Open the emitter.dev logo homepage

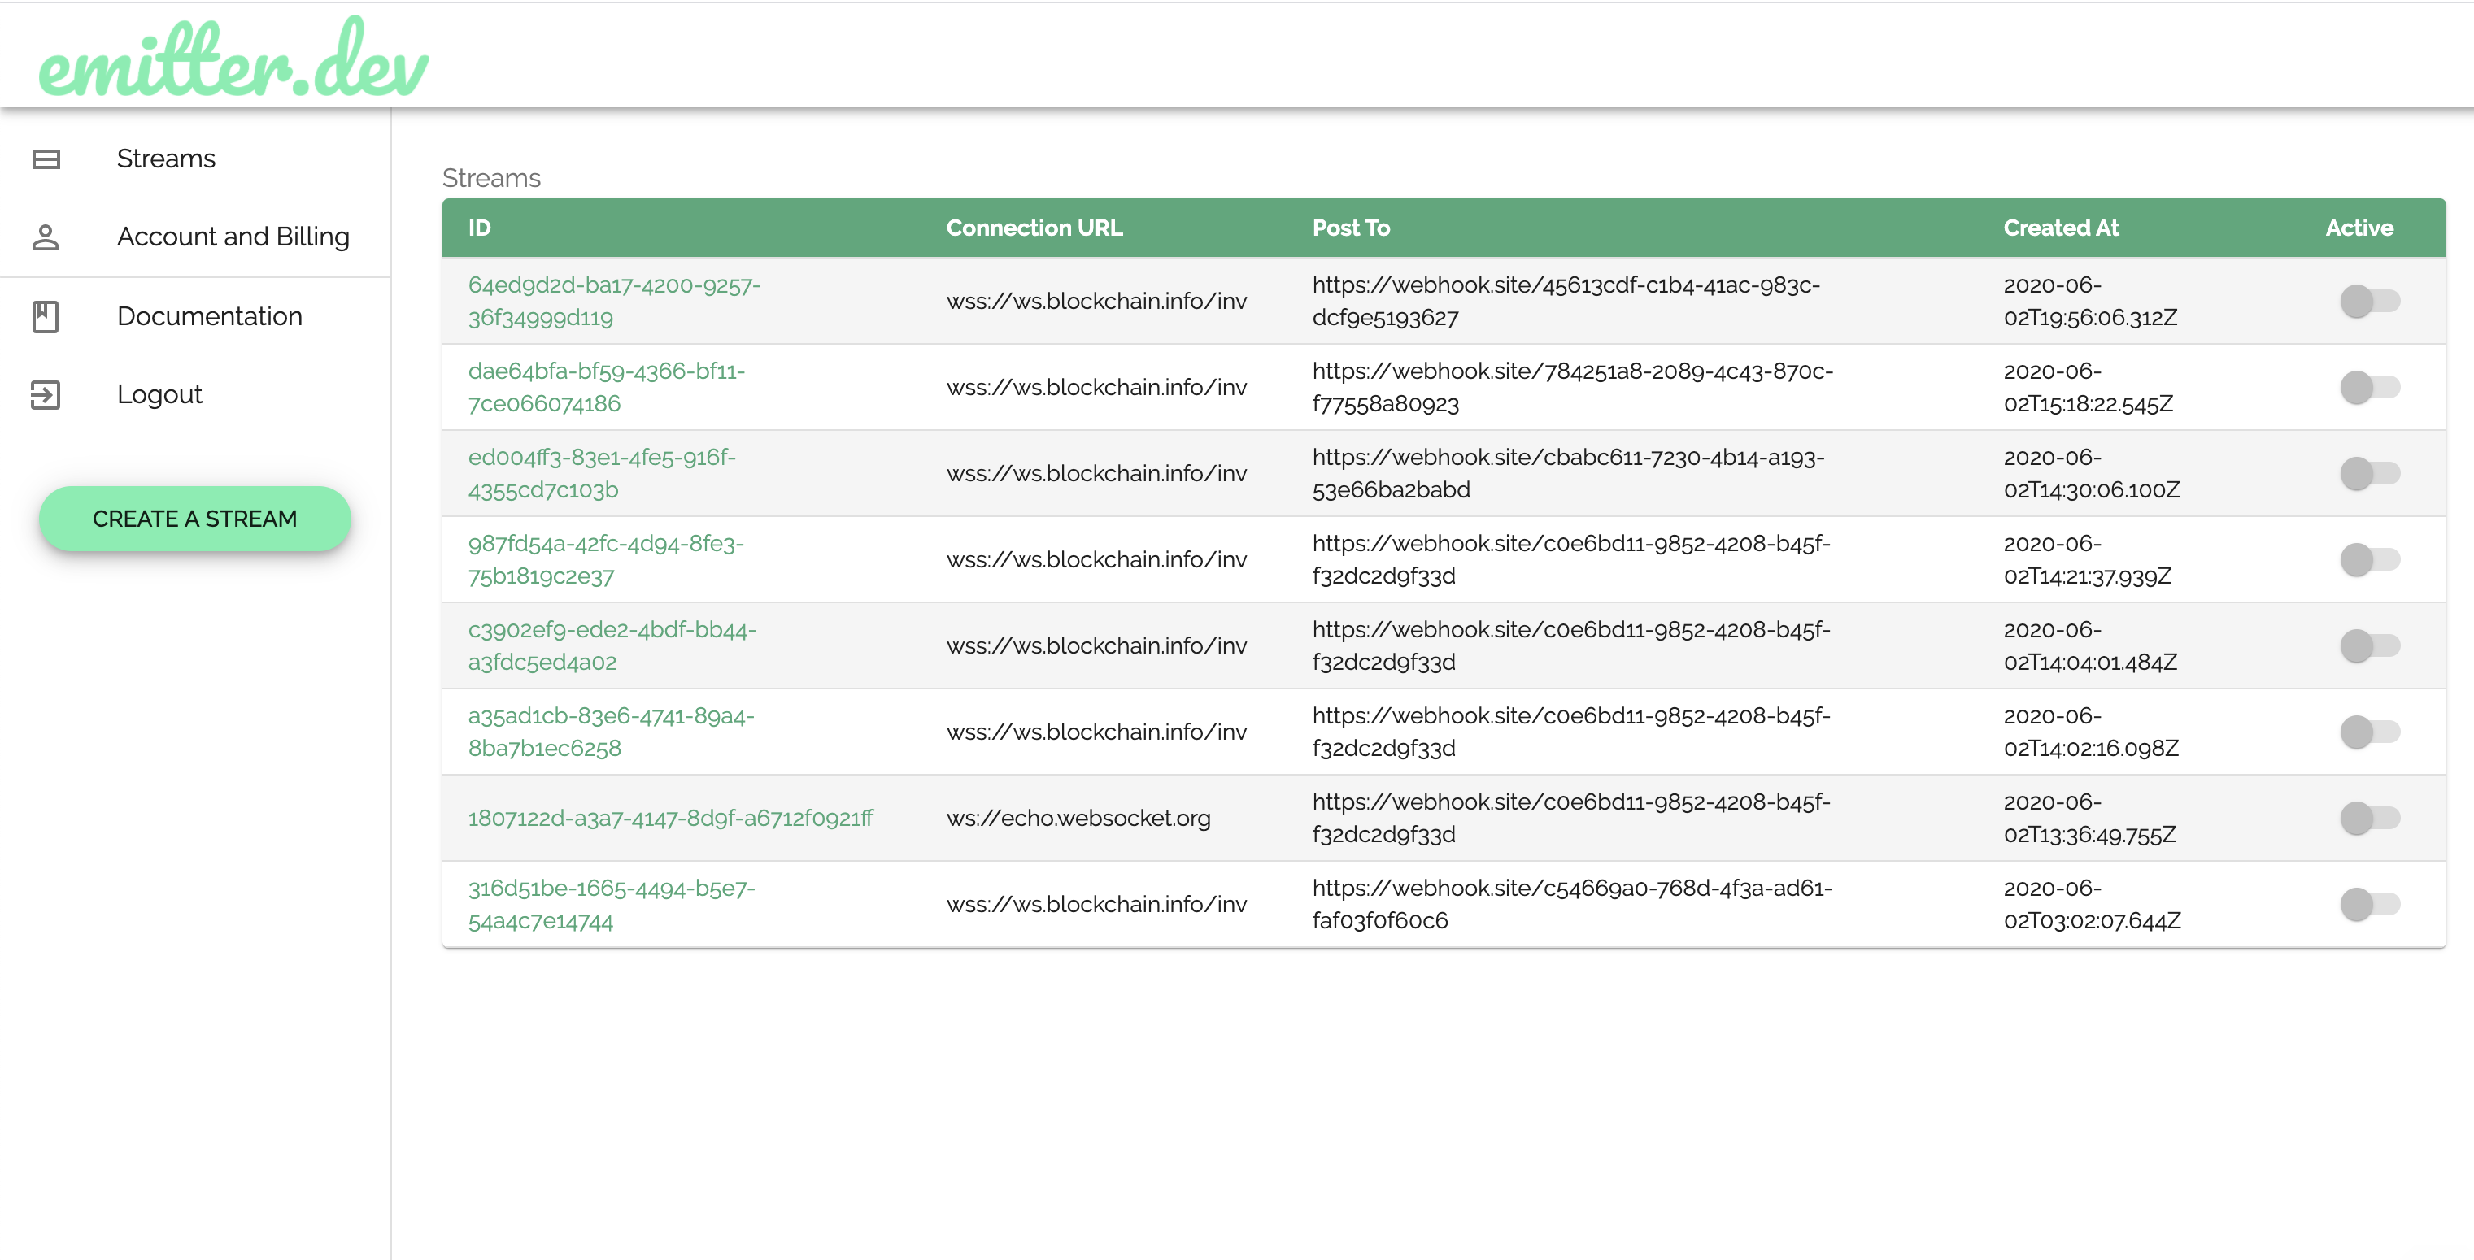(233, 58)
